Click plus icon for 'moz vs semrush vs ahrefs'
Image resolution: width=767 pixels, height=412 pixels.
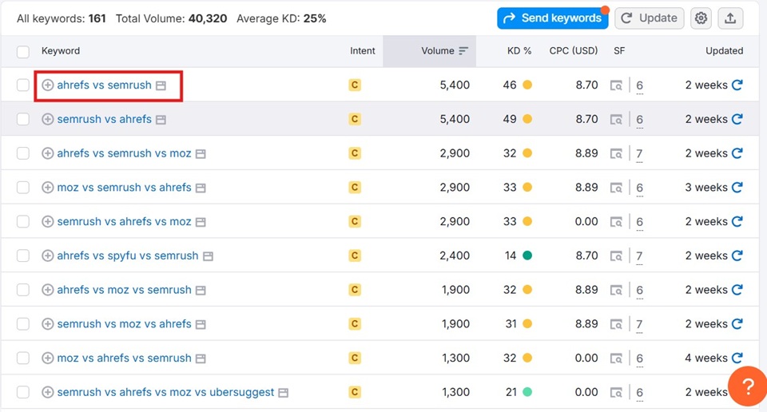(47, 188)
